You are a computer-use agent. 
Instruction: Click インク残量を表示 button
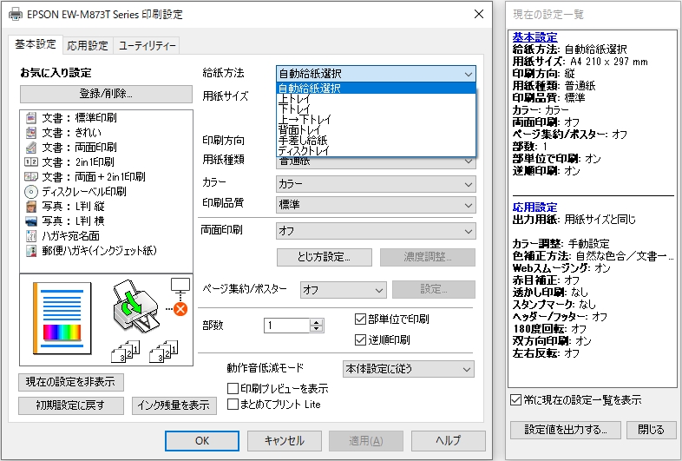coord(174,405)
